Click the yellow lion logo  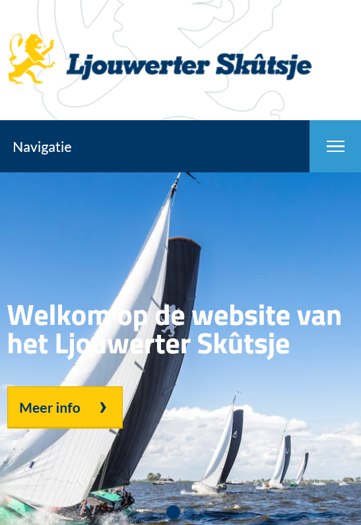[32, 59]
